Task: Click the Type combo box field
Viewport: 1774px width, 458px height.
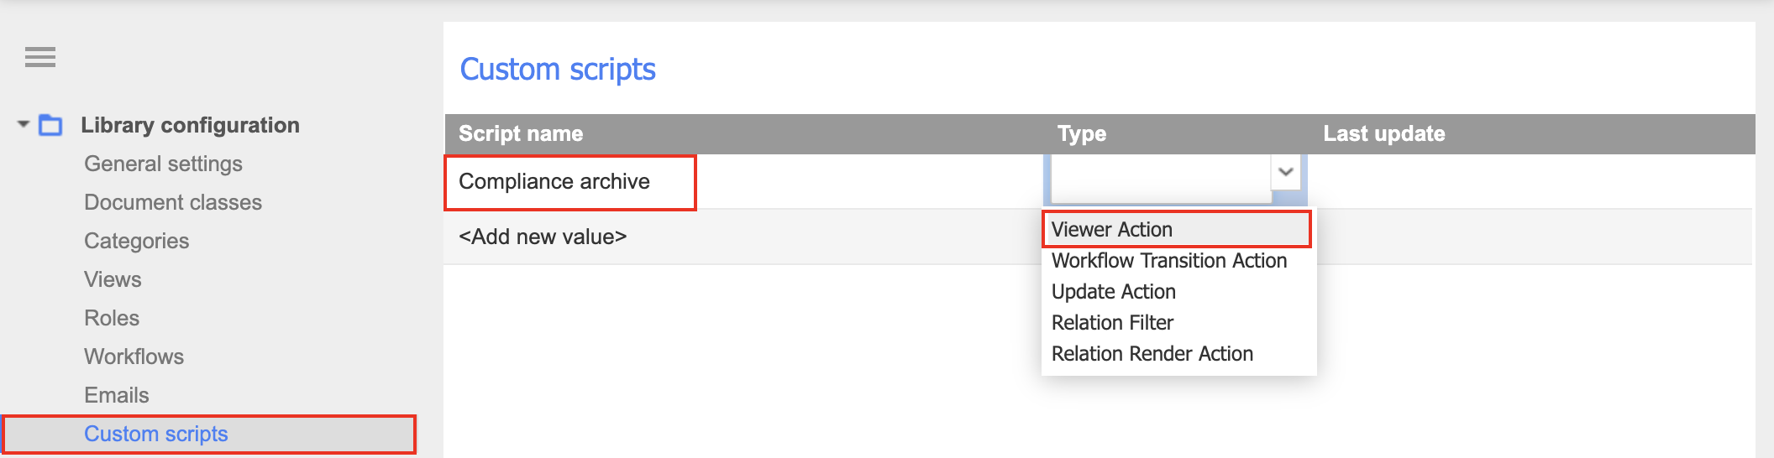Action: pyautogui.click(x=1159, y=177)
